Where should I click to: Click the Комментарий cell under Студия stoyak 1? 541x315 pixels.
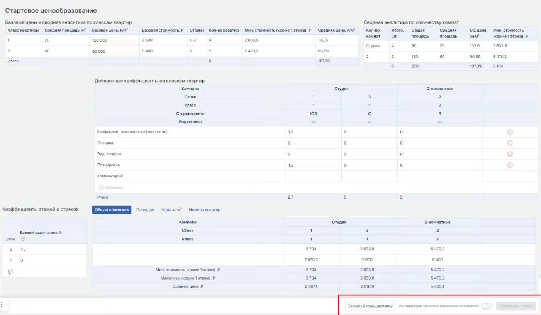tap(313, 176)
